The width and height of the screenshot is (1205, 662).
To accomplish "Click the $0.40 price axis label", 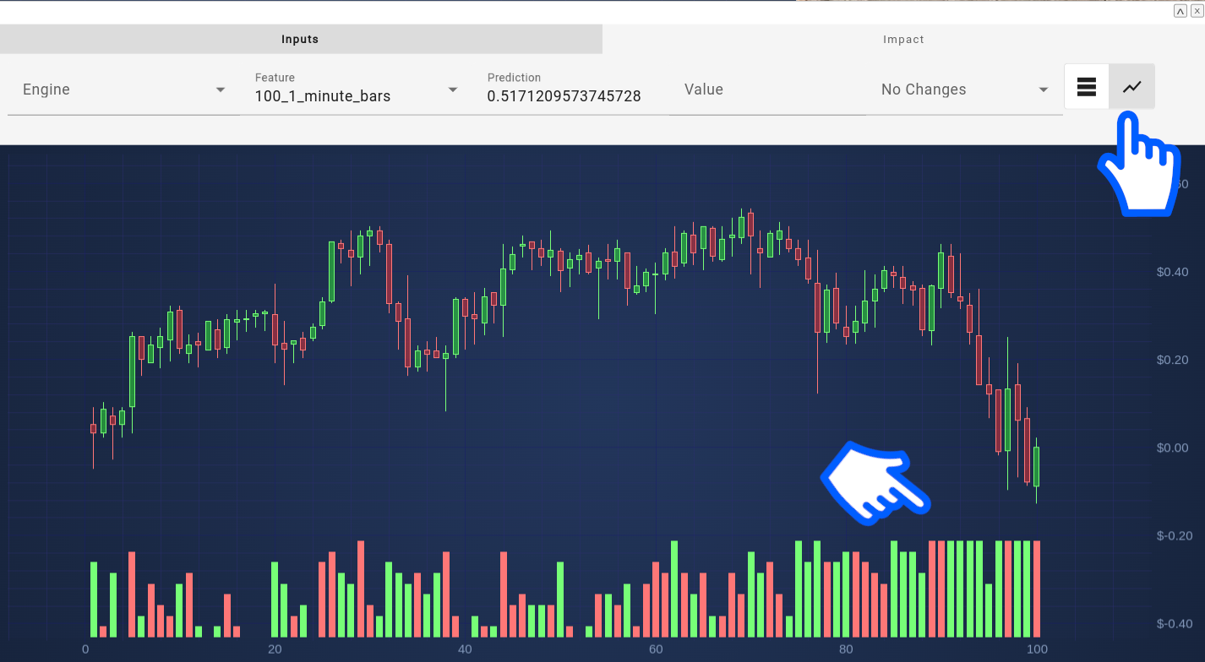I will 1172,272.
